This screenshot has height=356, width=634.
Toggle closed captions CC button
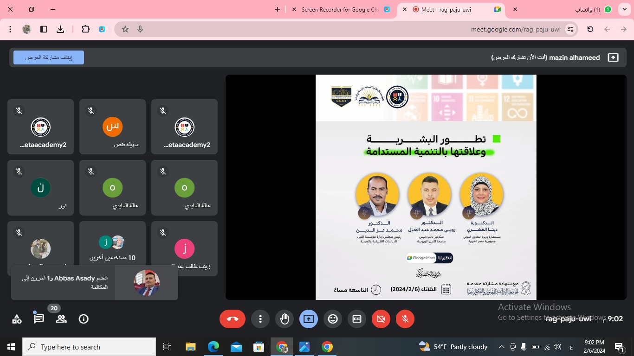click(357, 319)
